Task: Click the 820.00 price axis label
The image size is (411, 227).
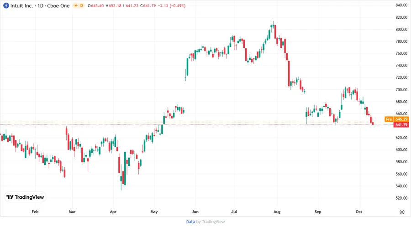Action: 401,17
